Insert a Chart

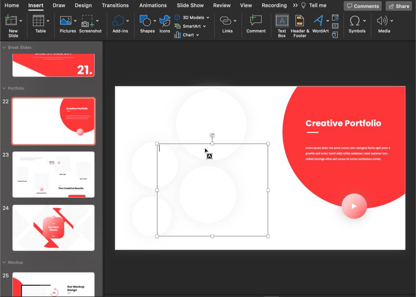(x=184, y=35)
